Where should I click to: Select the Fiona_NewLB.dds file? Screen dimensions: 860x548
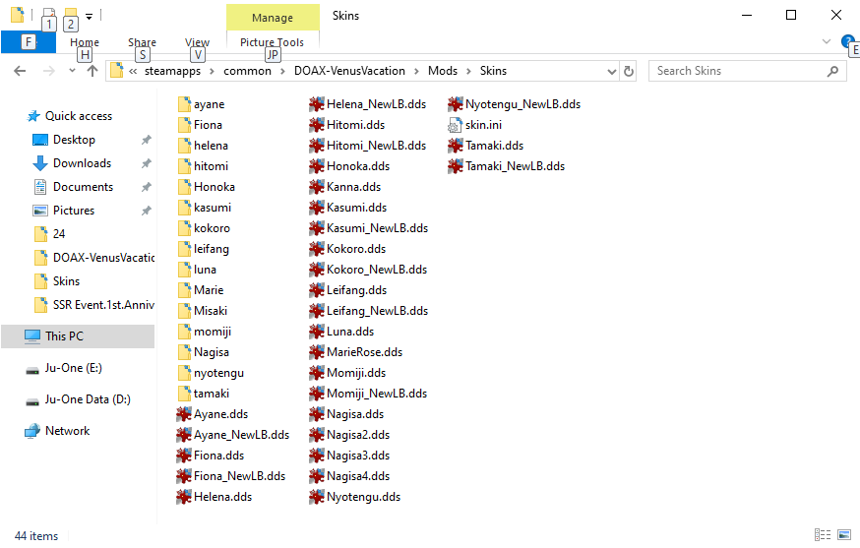pyautogui.click(x=231, y=476)
